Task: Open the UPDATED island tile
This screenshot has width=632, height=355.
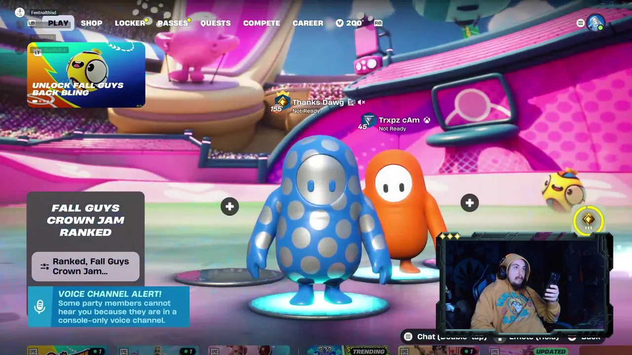Action: 531,351
